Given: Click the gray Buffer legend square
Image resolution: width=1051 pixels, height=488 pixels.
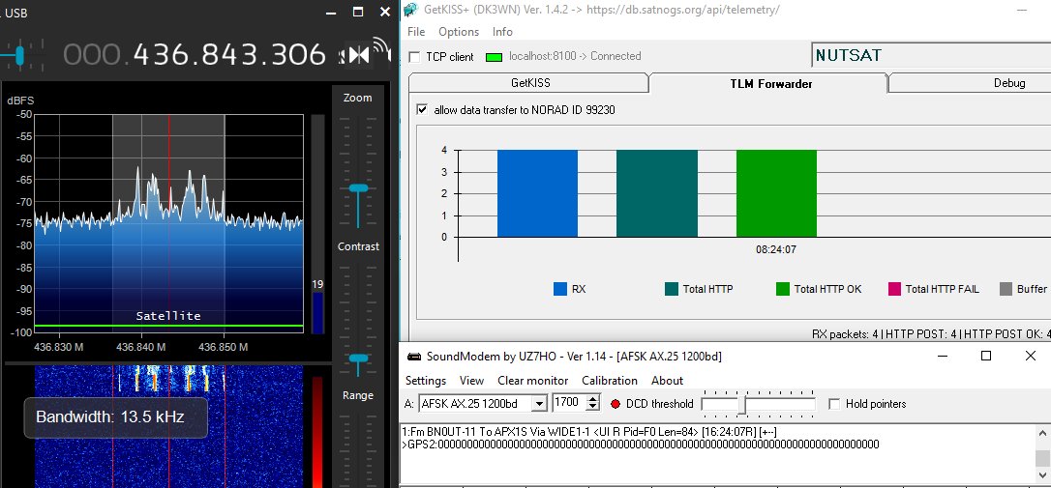Looking at the screenshot, I should (x=1006, y=289).
